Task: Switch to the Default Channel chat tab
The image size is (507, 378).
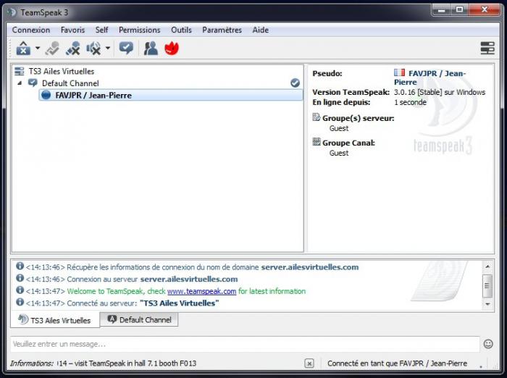Action: pos(139,319)
